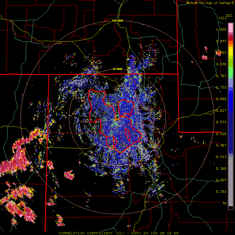Image resolution: width=235 pixels, height=235 pixels.
Task: Select the 0.467 scale value
Action: click(221, 145)
